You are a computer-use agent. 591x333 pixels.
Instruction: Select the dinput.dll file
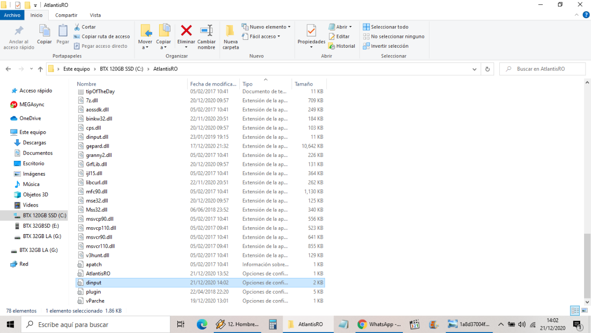(x=200, y=137)
